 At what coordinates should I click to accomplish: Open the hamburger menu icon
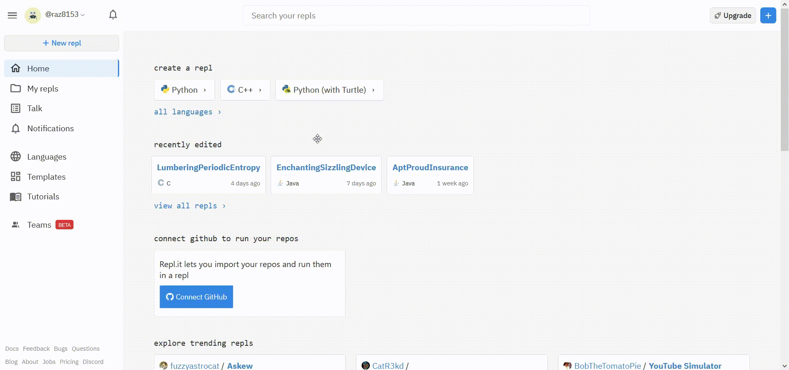pos(12,16)
